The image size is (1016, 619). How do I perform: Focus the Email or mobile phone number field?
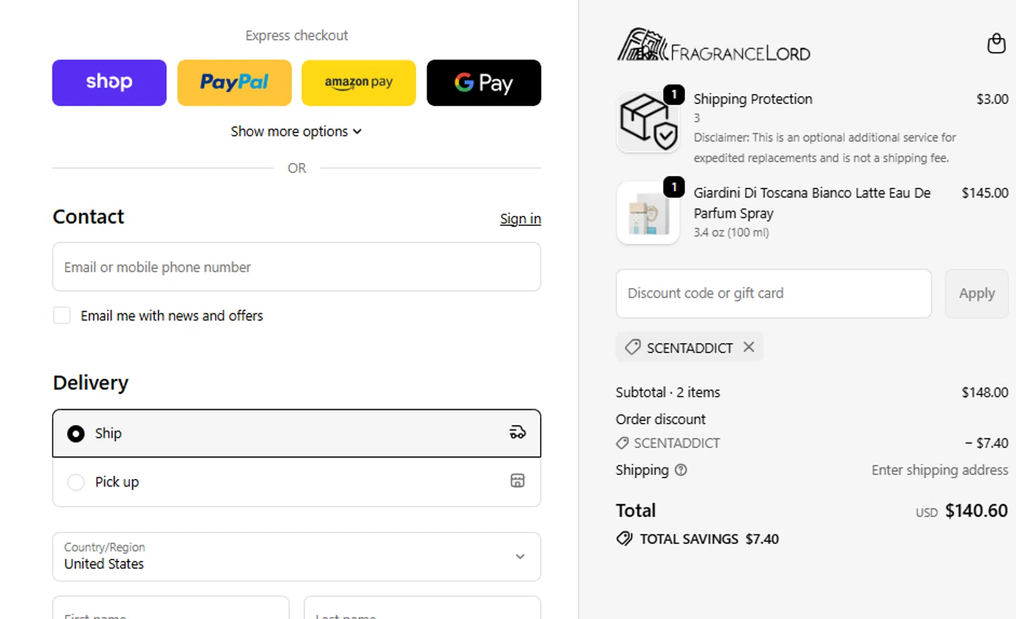tap(297, 267)
